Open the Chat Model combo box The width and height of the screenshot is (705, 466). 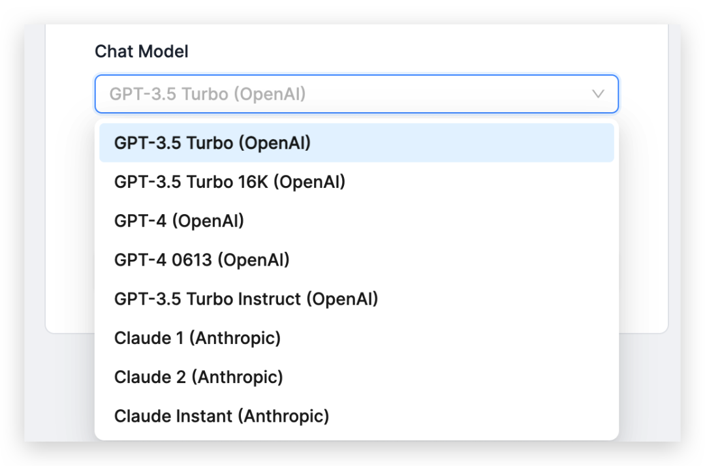pos(356,94)
